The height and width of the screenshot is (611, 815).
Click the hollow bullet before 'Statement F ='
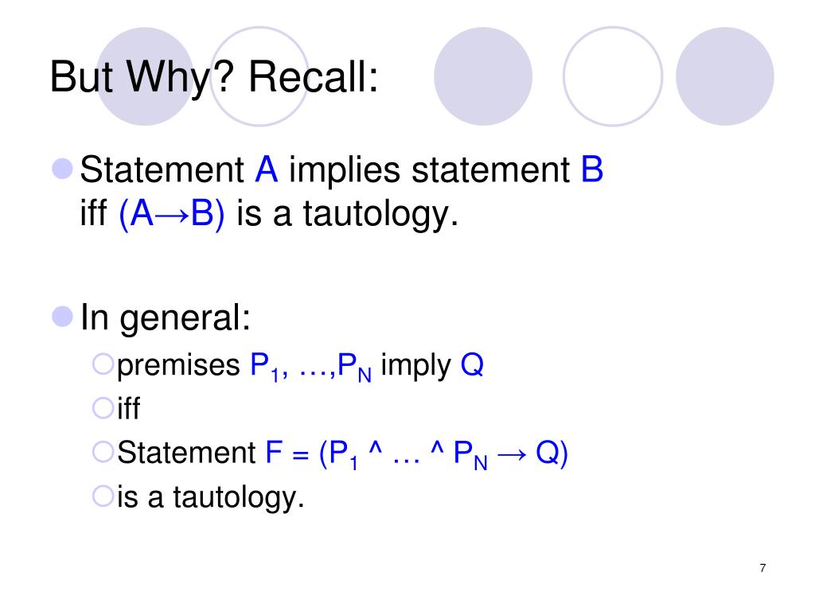point(103,452)
